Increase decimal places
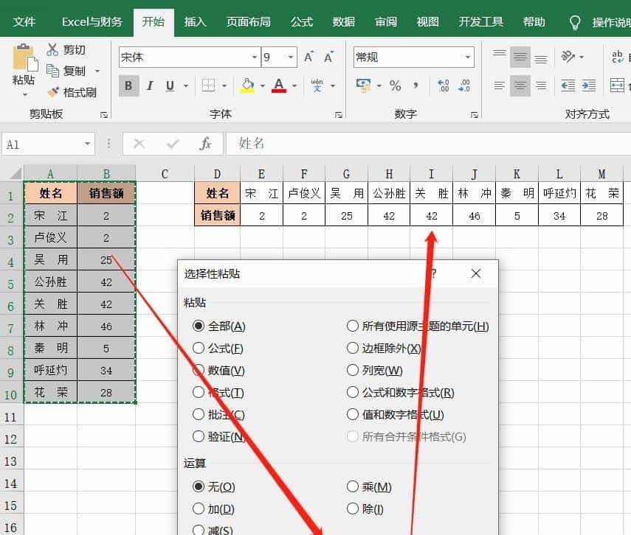 [x=442, y=85]
